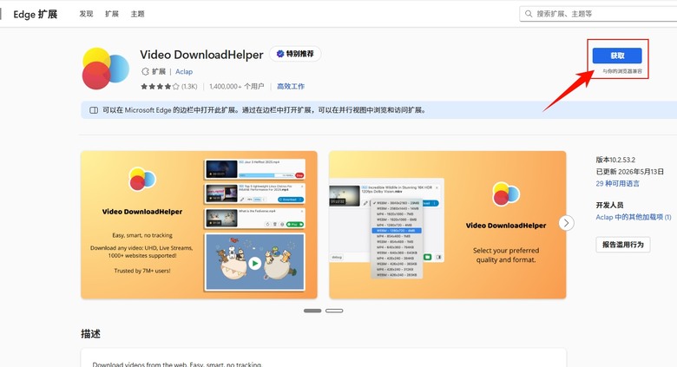Click the Video DownloadHelper title text

[x=201, y=55]
